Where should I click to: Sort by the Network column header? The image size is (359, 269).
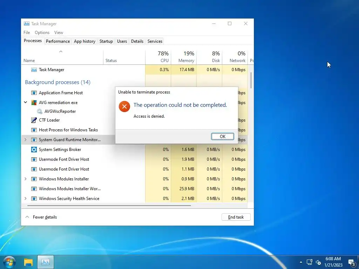[235, 57]
